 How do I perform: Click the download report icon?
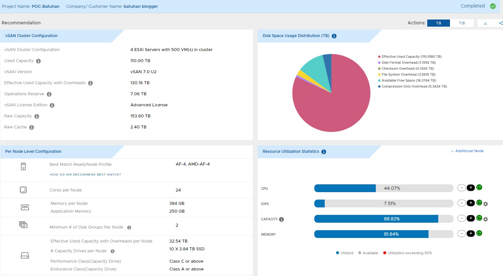485,23
